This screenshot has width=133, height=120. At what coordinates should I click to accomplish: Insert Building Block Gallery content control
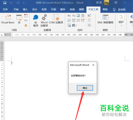tap(83, 16)
